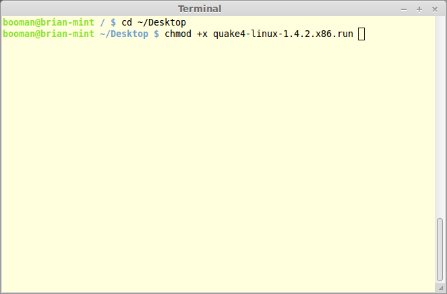Click the terminal cursor block
Image resolution: width=447 pixels, height=294 pixels.
[361, 34]
